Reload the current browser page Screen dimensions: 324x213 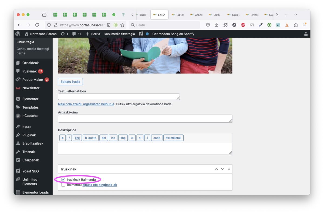click(x=37, y=25)
